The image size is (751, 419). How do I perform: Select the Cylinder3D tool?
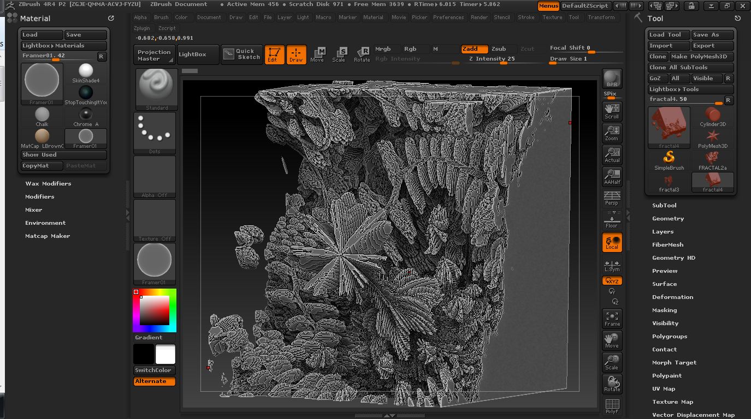tap(713, 117)
